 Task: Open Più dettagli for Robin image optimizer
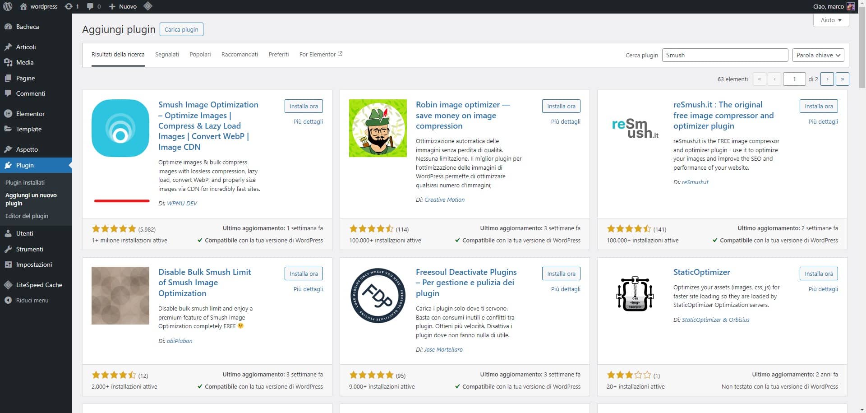point(566,121)
